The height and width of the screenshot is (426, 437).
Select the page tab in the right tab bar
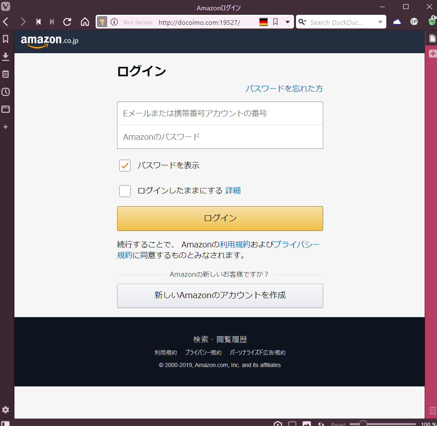pos(432,38)
